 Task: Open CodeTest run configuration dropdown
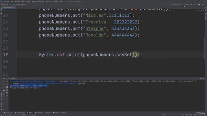click(175, 5)
